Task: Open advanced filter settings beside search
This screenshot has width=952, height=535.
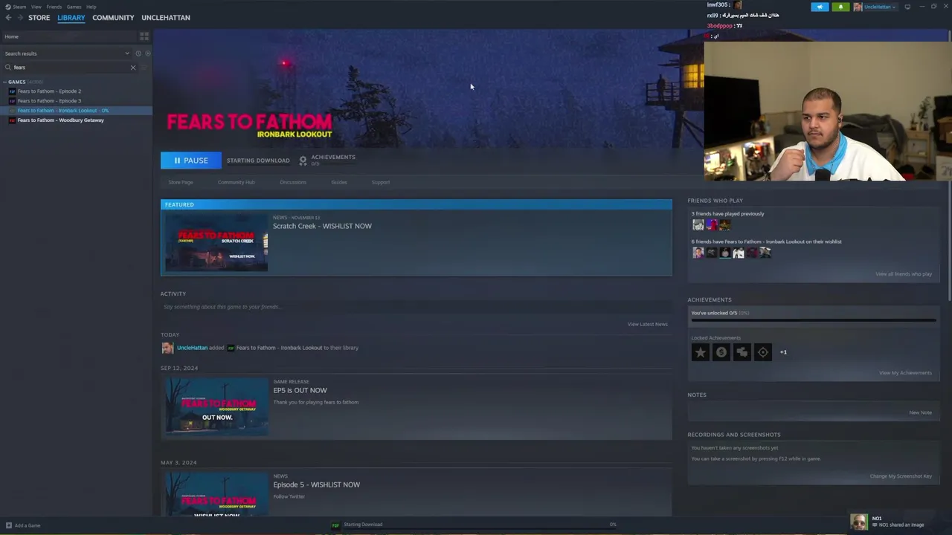Action: (144, 68)
